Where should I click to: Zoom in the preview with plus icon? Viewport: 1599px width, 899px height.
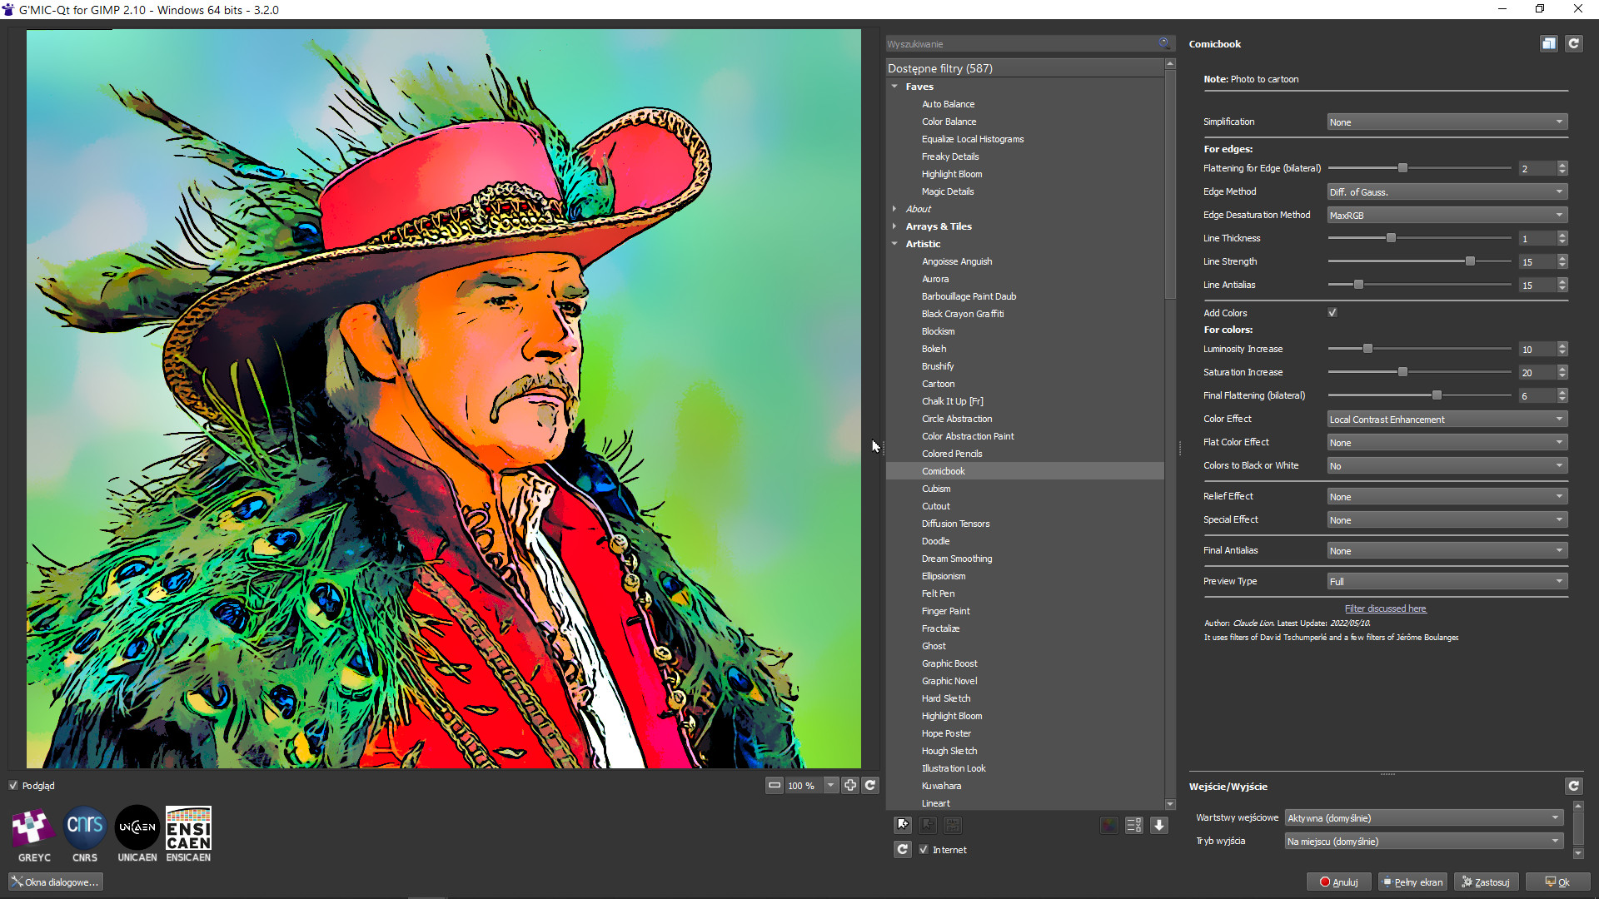coord(849,785)
